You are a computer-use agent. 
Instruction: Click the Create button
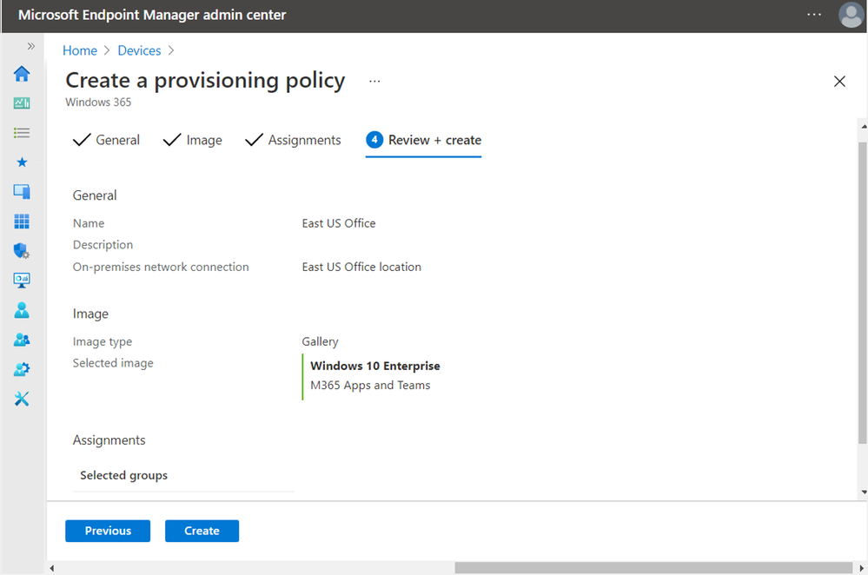pos(202,531)
